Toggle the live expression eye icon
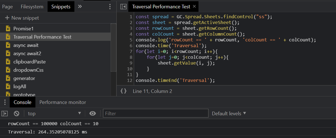 (92, 113)
